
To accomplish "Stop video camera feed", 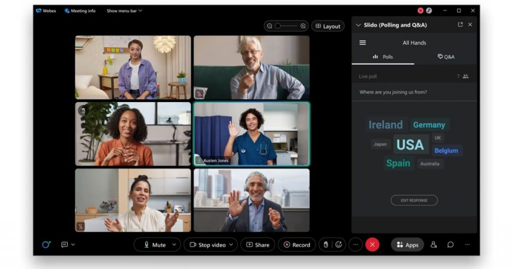I will pos(206,244).
